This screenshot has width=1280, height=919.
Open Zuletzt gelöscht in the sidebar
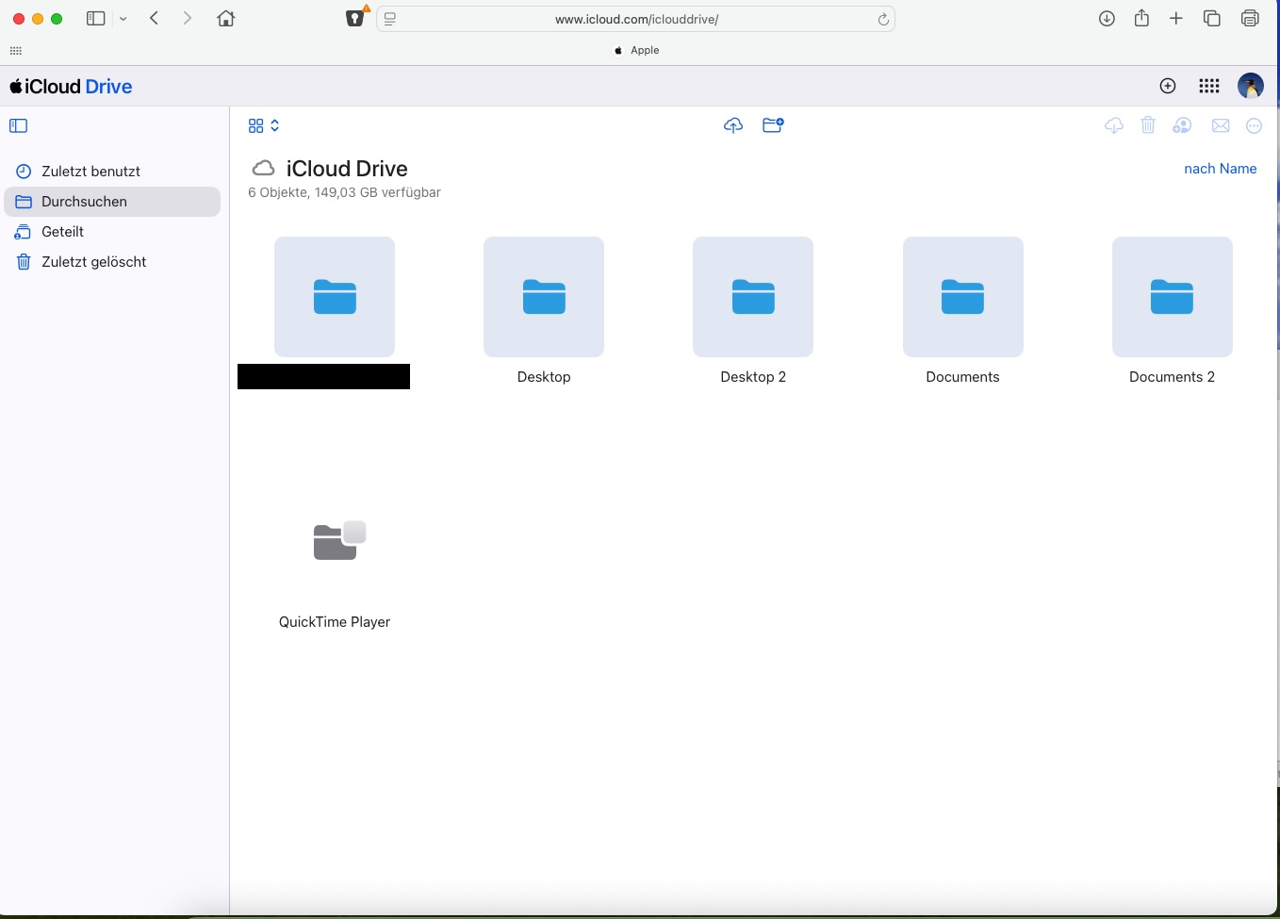pos(112,262)
